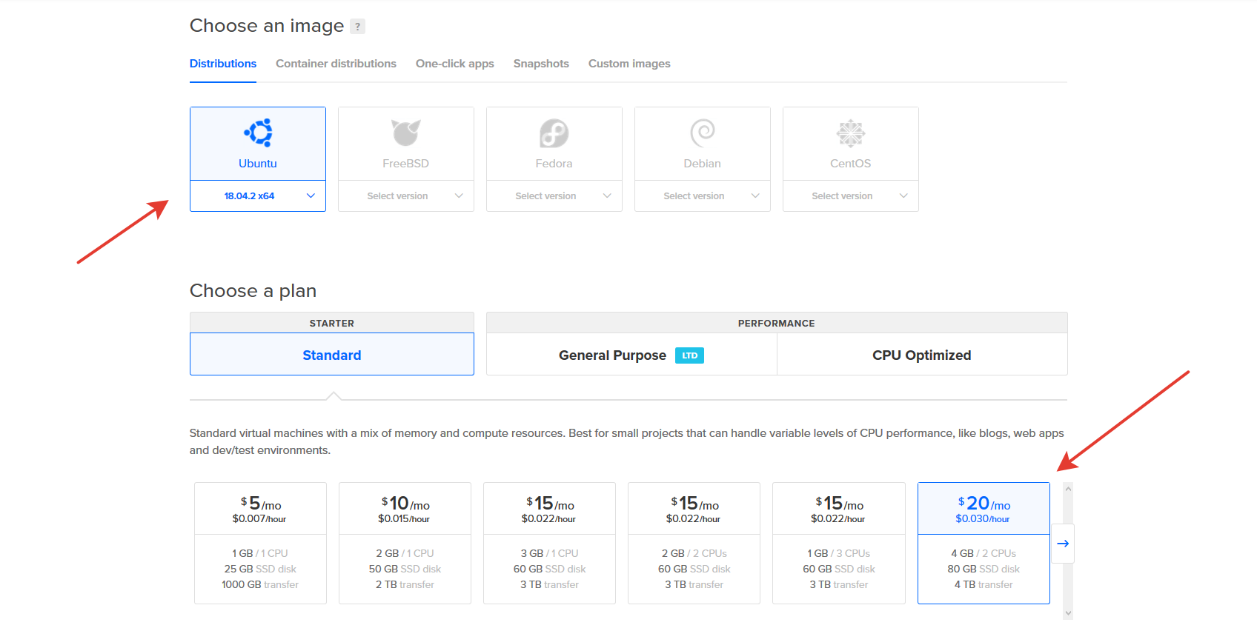Choose the $5/mo 1 GB plan
Viewport: 1257px width, 628px height.
click(260, 543)
